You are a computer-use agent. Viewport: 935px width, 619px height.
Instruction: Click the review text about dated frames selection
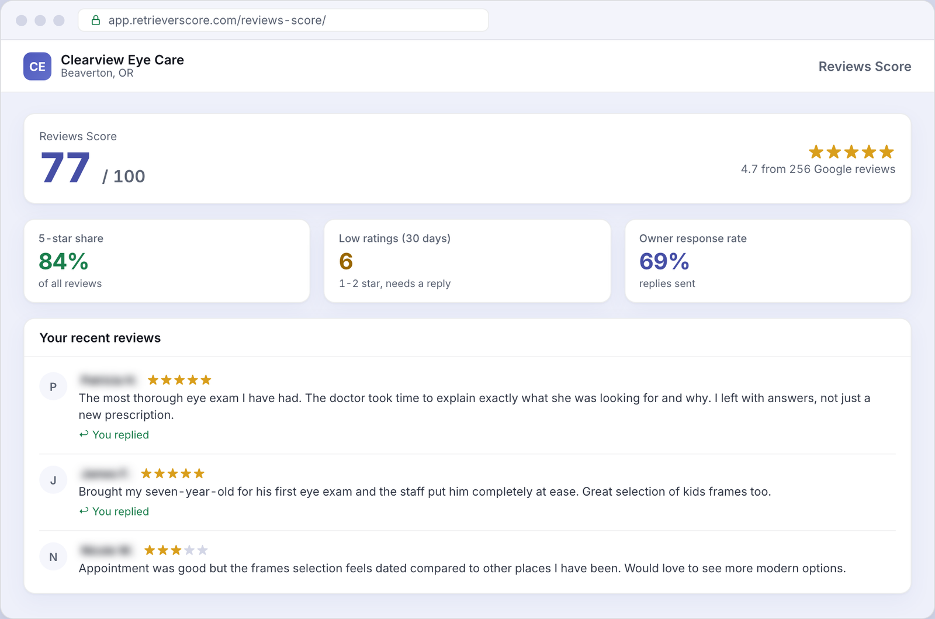(x=462, y=568)
